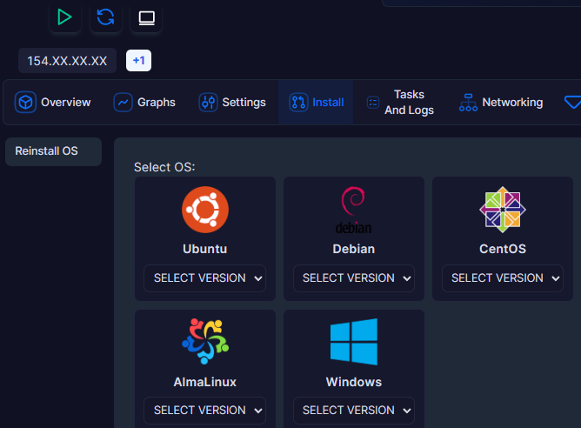Click the Overview cube icon
Viewport: 581px width, 428px height.
point(25,103)
